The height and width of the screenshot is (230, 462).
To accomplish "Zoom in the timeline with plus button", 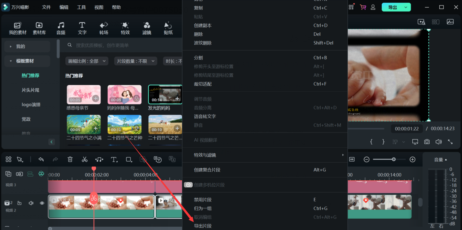I will (x=412, y=159).
